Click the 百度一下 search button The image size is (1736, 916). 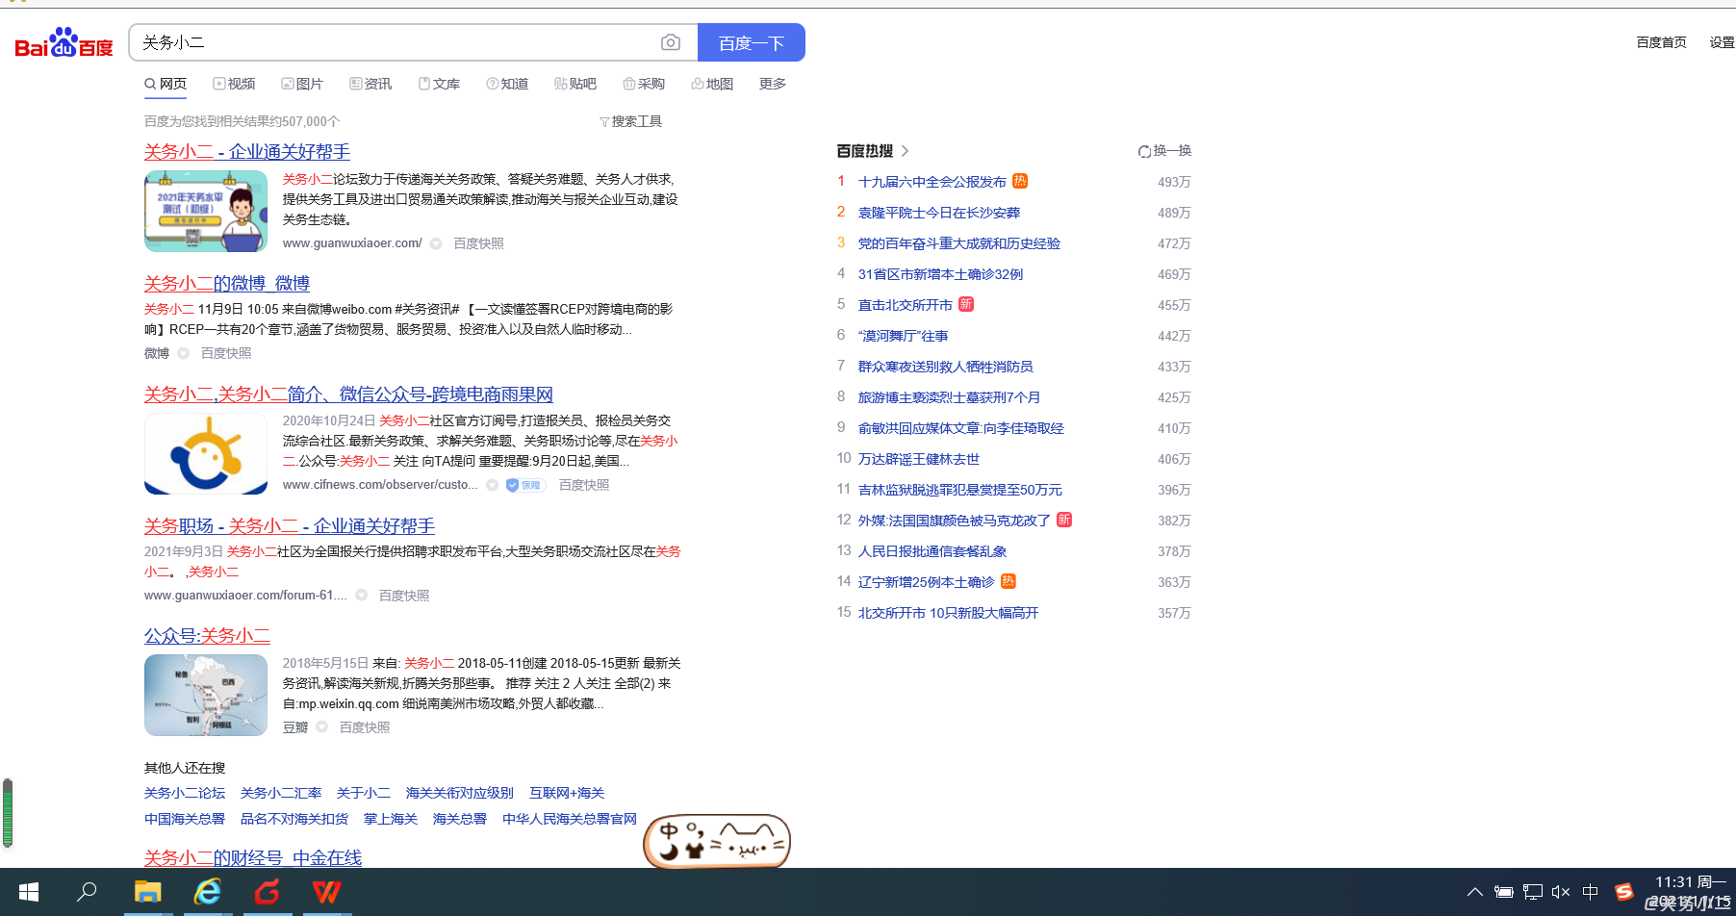click(751, 42)
